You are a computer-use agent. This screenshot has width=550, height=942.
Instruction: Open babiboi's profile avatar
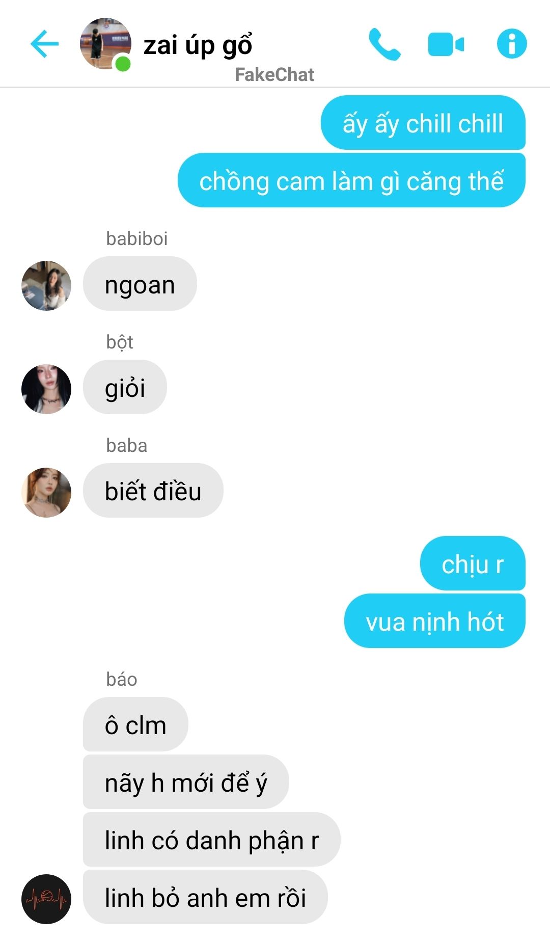[46, 285]
